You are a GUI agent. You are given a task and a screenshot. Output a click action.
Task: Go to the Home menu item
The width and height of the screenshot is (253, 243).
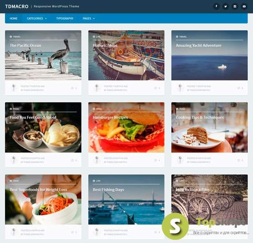[x=14, y=19]
